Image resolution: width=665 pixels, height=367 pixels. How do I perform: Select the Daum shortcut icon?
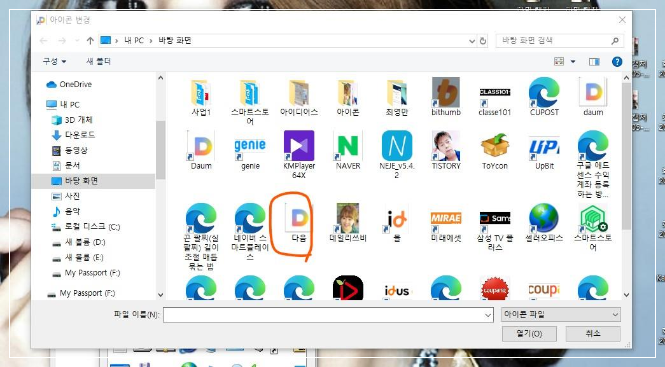(201, 151)
